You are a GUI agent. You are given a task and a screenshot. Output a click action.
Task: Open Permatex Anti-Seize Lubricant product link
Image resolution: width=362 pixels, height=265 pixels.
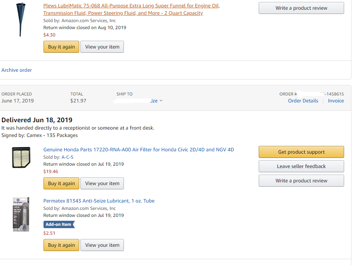click(x=99, y=201)
